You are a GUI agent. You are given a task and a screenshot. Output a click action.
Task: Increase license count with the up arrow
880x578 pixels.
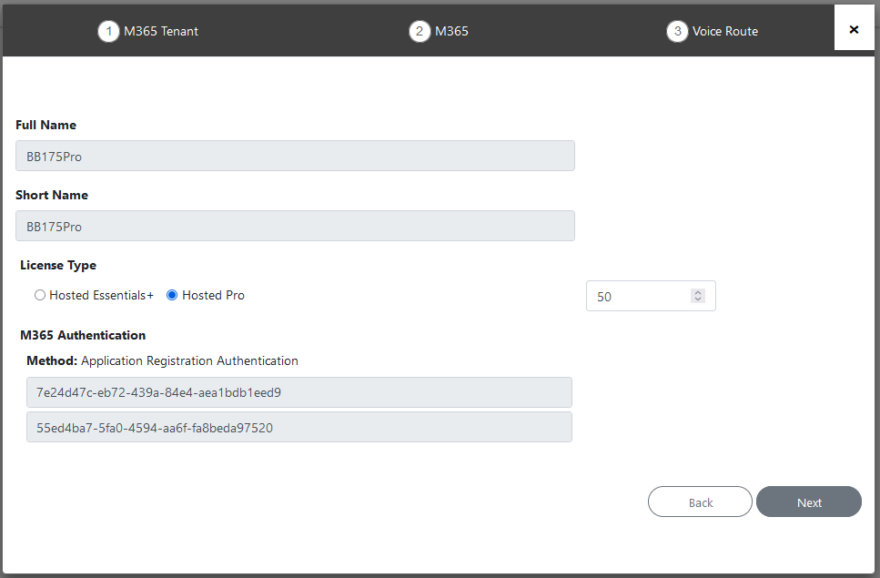(698, 292)
